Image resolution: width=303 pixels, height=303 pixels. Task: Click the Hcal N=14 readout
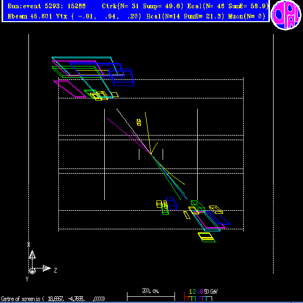point(185,16)
